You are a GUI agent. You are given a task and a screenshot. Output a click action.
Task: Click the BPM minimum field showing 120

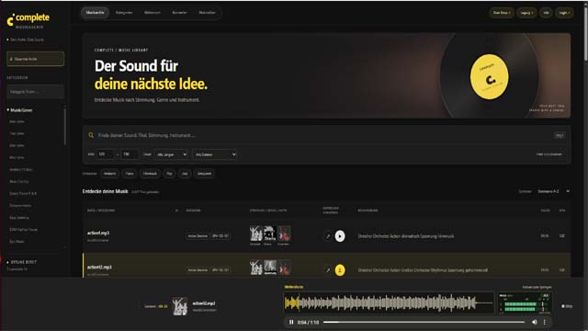click(x=105, y=154)
